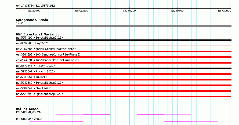Select variant label nsv833498 (Wong2007)
The width and height of the screenshot is (239, 125).
tap(32, 43)
